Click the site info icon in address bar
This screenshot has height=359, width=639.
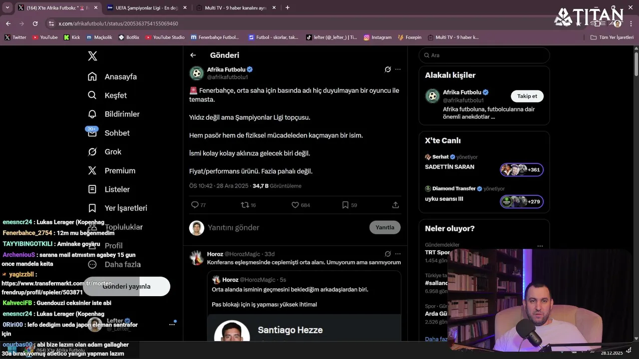[x=50, y=23]
